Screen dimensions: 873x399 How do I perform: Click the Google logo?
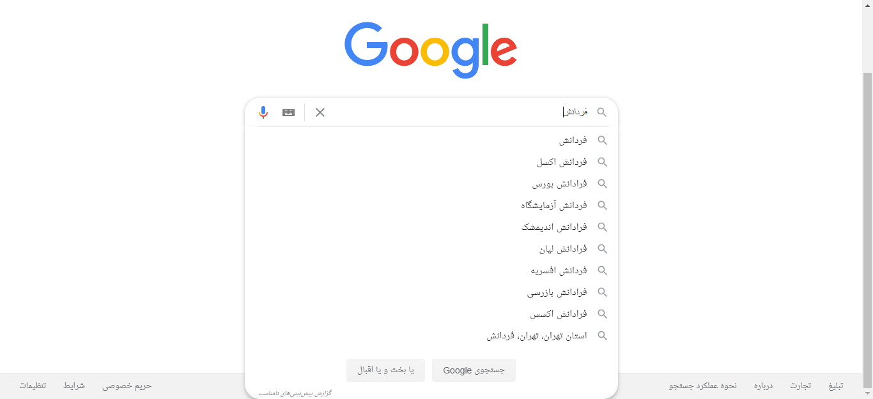pos(431,50)
